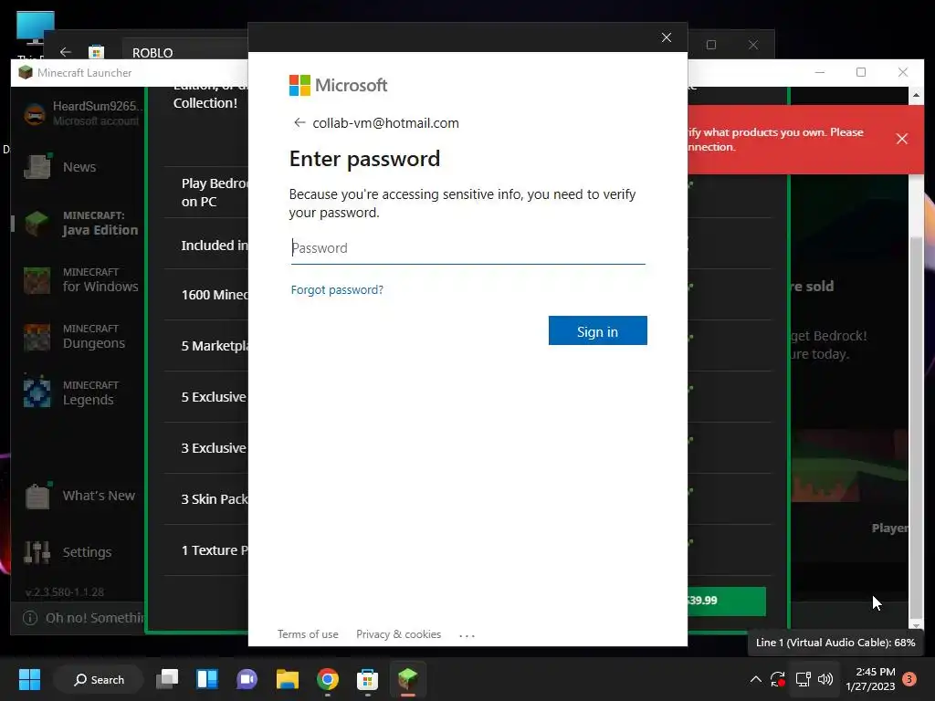Screen dimensions: 935x701
Task: Click the HeardSum9265 account avatar
Action: coord(36,113)
